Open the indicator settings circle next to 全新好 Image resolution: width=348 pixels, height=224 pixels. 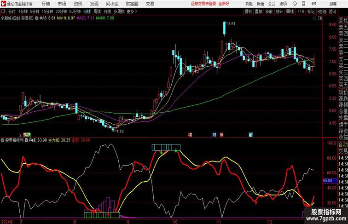(x=36, y=18)
